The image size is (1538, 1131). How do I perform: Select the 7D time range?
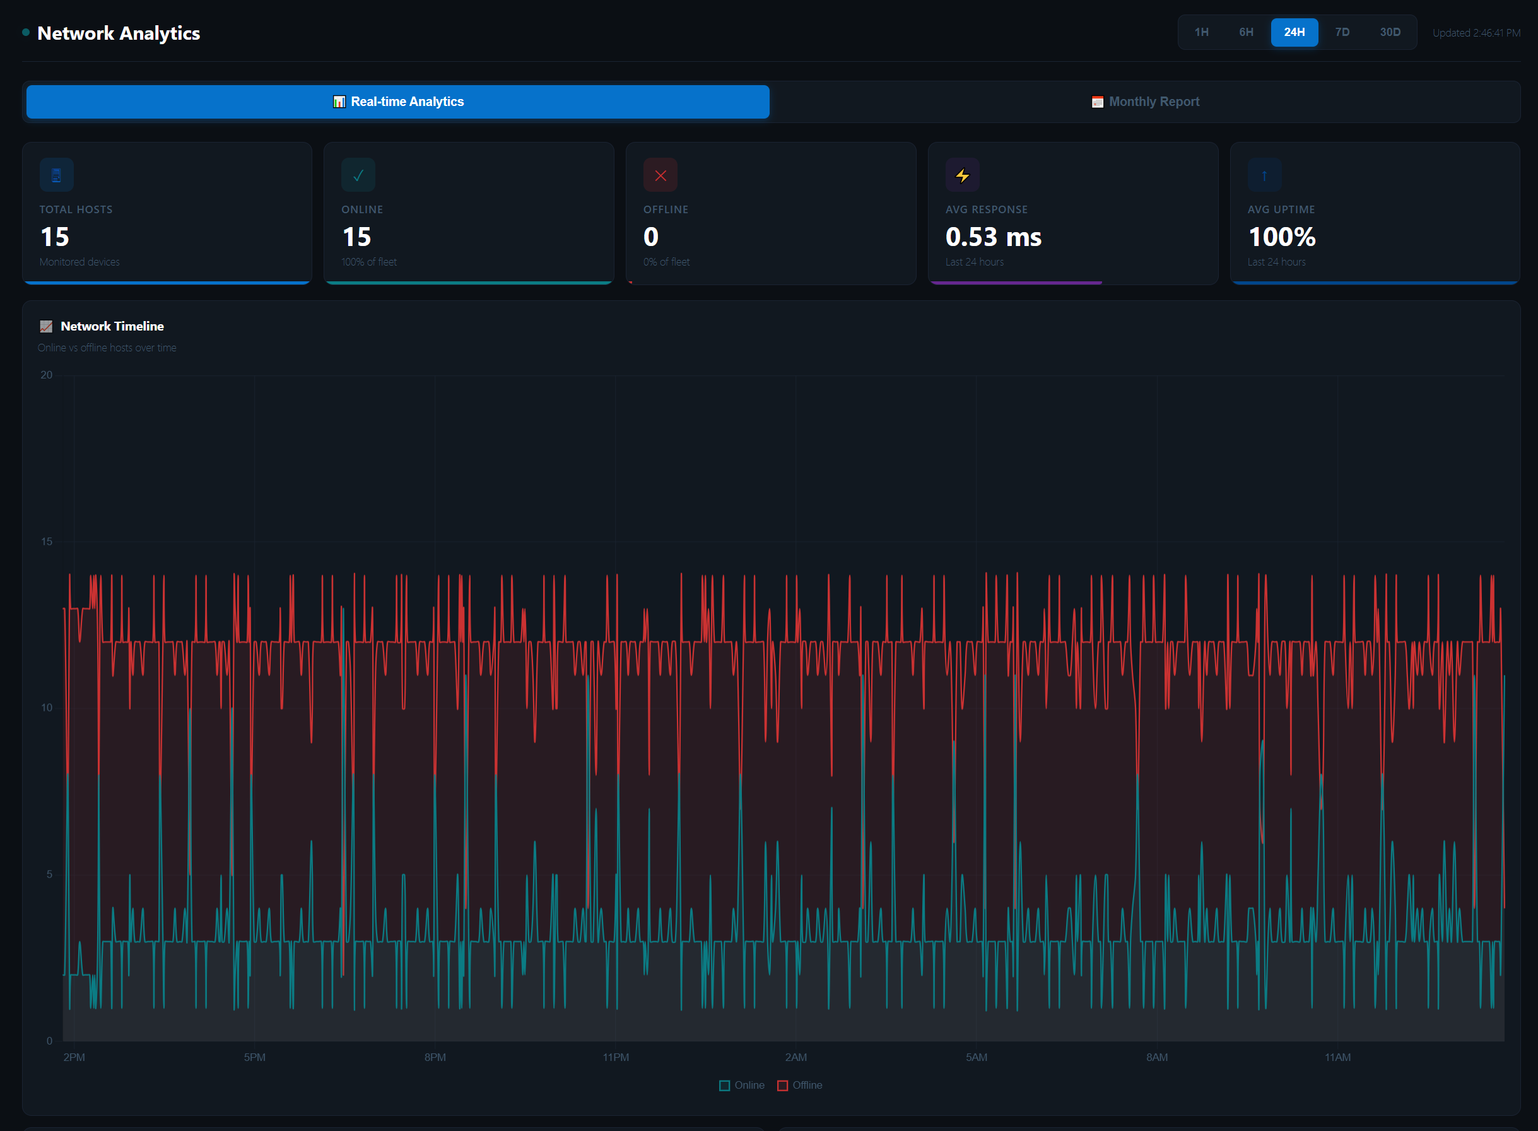point(1342,32)
